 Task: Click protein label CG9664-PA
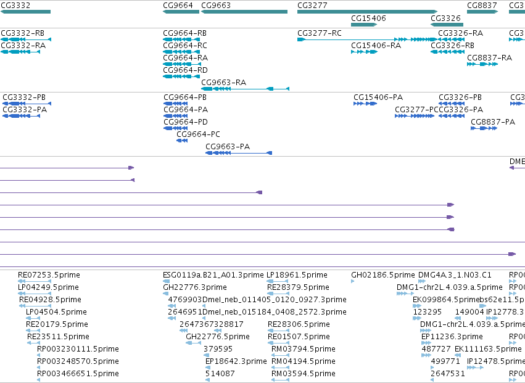pos(186,110)
